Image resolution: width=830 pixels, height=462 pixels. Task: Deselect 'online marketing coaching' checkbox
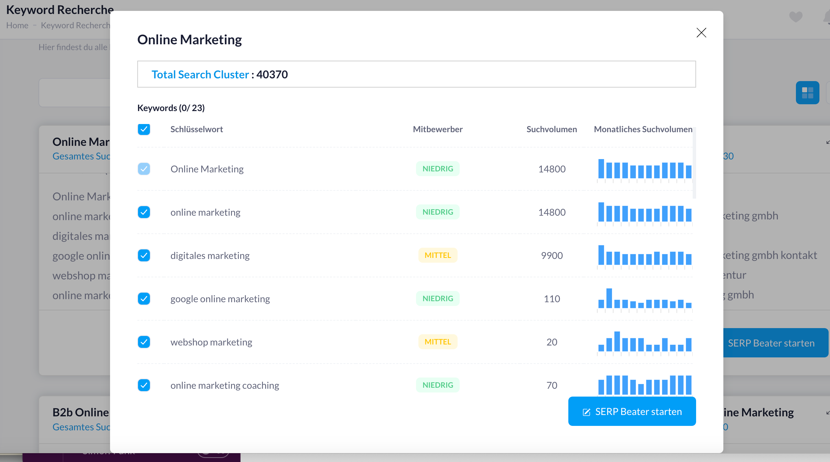[144, 385]
